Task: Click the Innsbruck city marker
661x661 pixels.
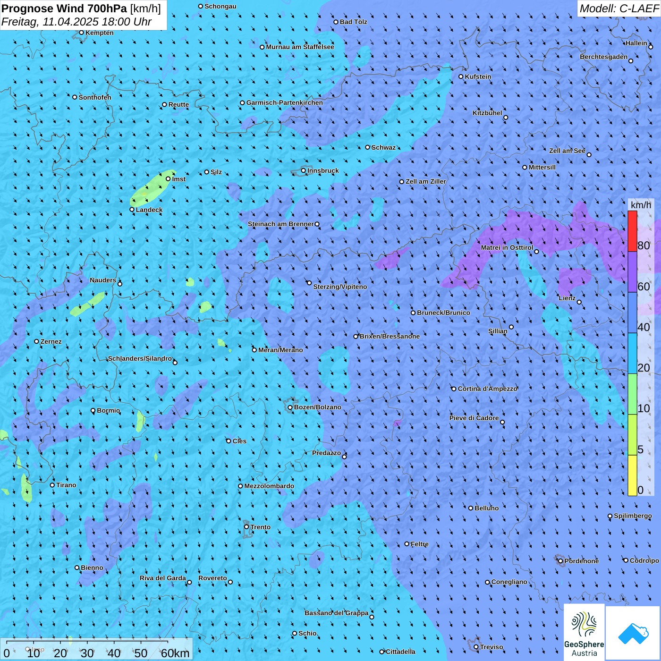Action: pos(304,170)
